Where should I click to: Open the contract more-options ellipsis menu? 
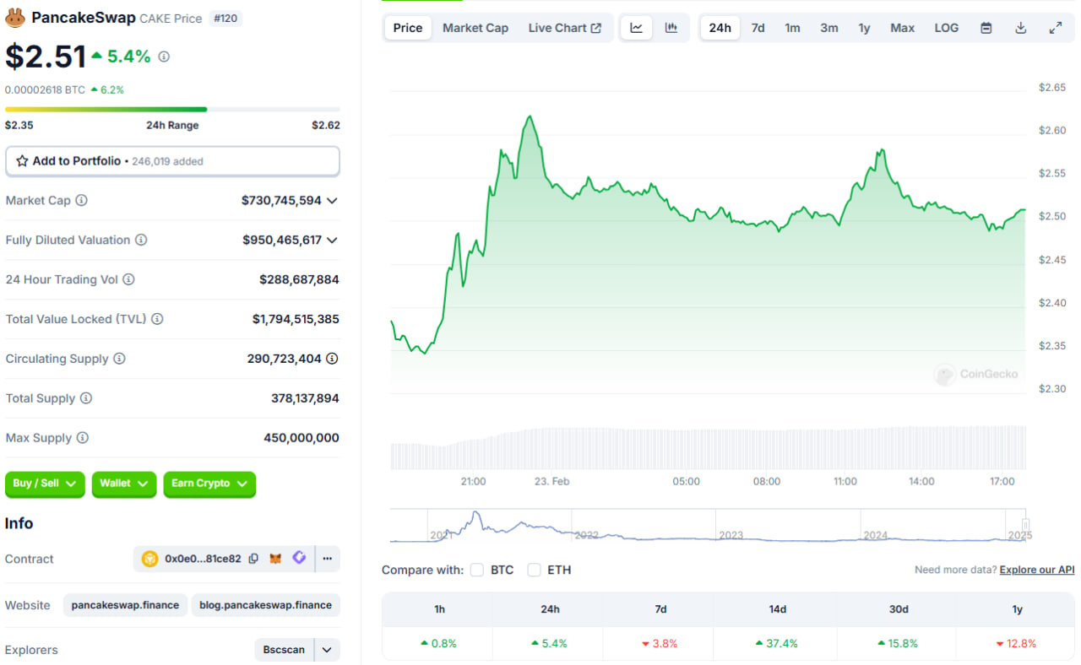point(327,559)
